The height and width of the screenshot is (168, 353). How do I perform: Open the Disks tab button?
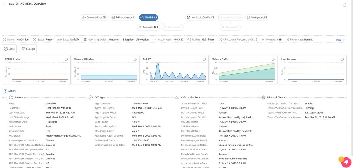(9, 49)
